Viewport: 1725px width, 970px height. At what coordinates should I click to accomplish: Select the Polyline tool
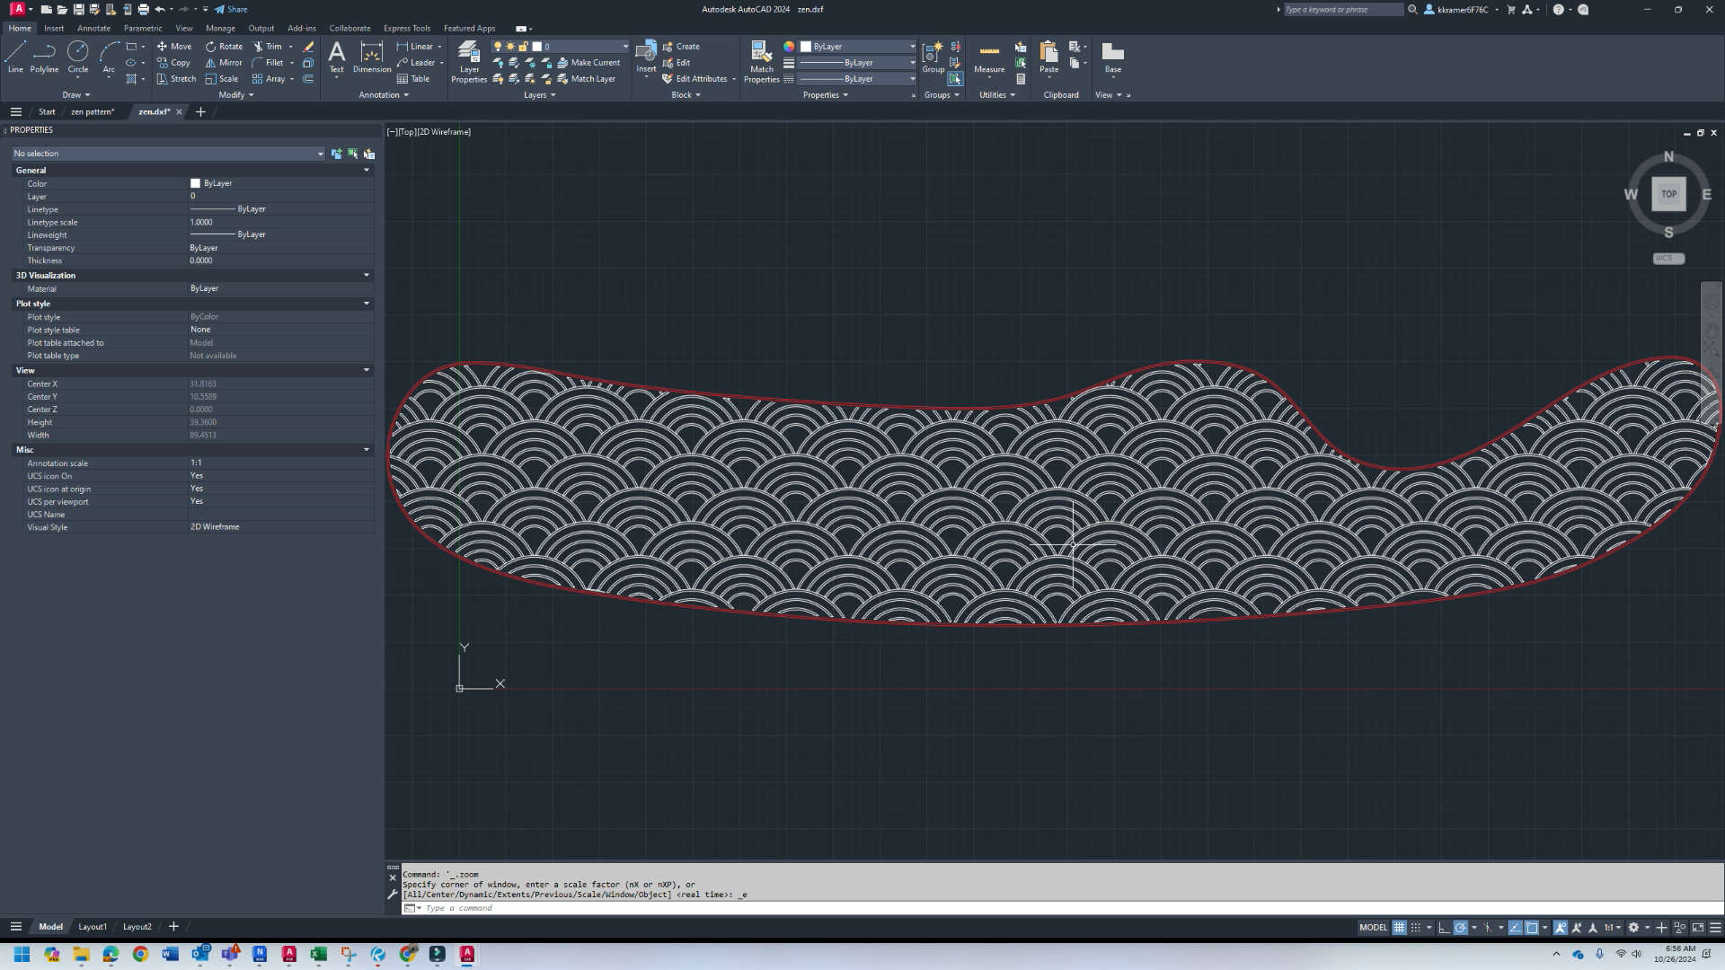(x=44, y=57)
